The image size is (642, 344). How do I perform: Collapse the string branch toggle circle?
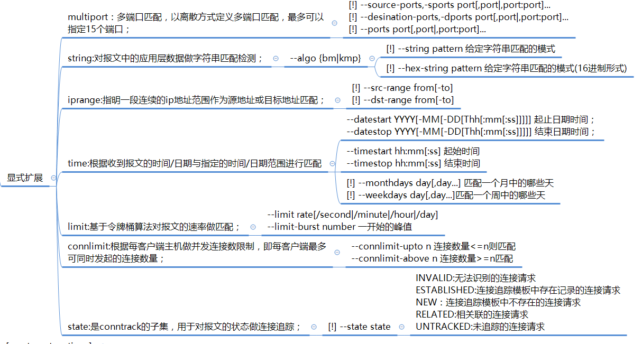point(276,59)
